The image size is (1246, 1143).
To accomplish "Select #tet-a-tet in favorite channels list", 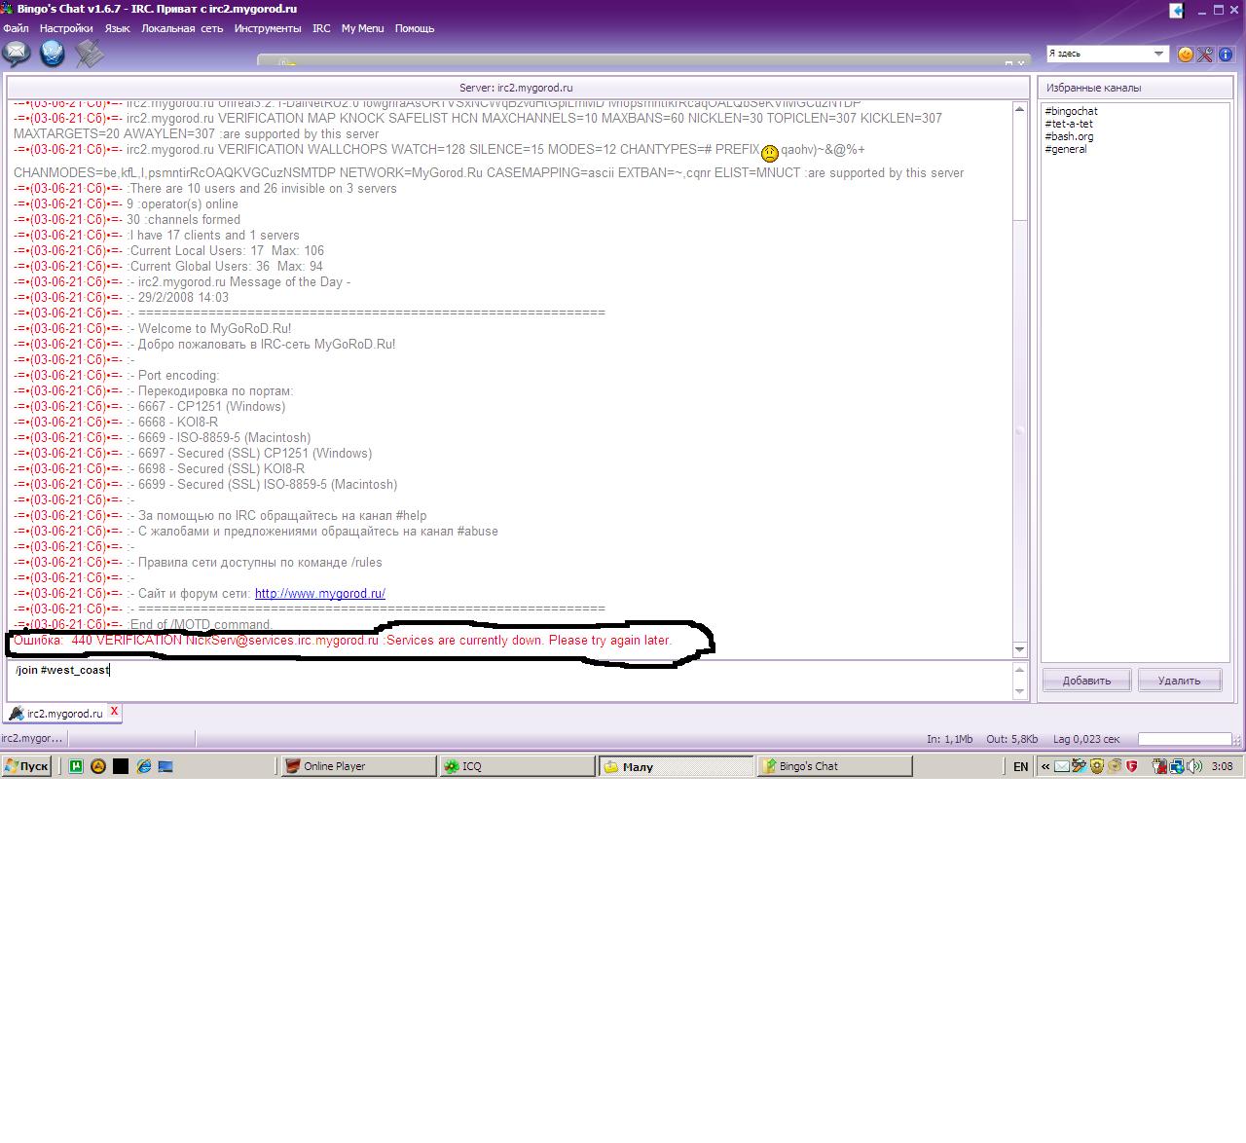I will pyautogui.click(x=1069, y=124).
